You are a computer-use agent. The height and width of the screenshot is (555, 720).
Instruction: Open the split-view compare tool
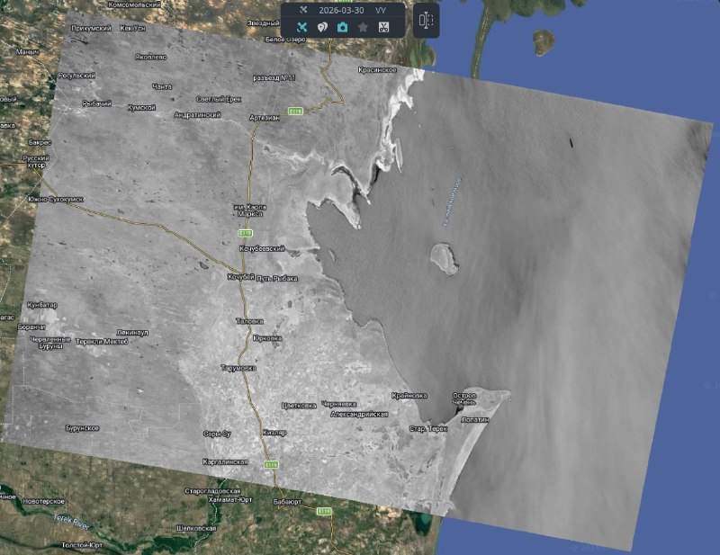[427, 20]
